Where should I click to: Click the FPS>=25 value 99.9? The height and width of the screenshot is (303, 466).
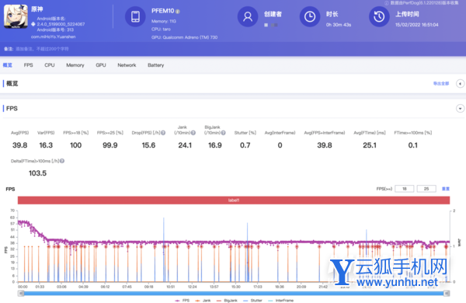click(x=110, y=145)
